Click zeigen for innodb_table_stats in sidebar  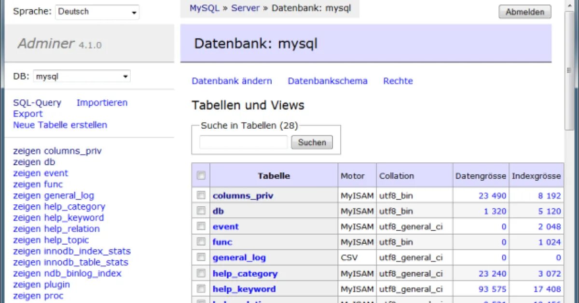pos(27,262)
